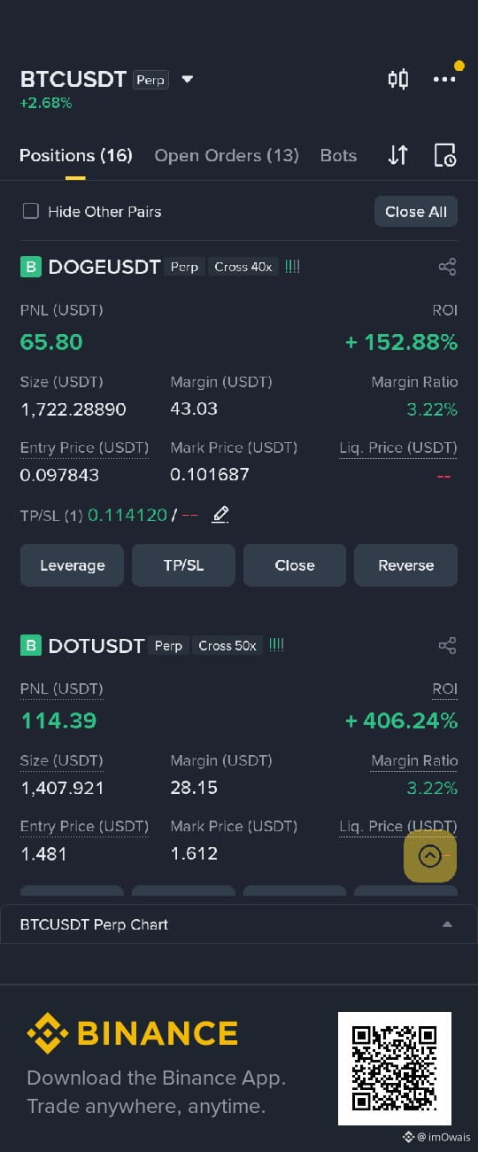Click the yellow scroll-to-top arrow button
The image size is (478, 1152).
[430, 856]
